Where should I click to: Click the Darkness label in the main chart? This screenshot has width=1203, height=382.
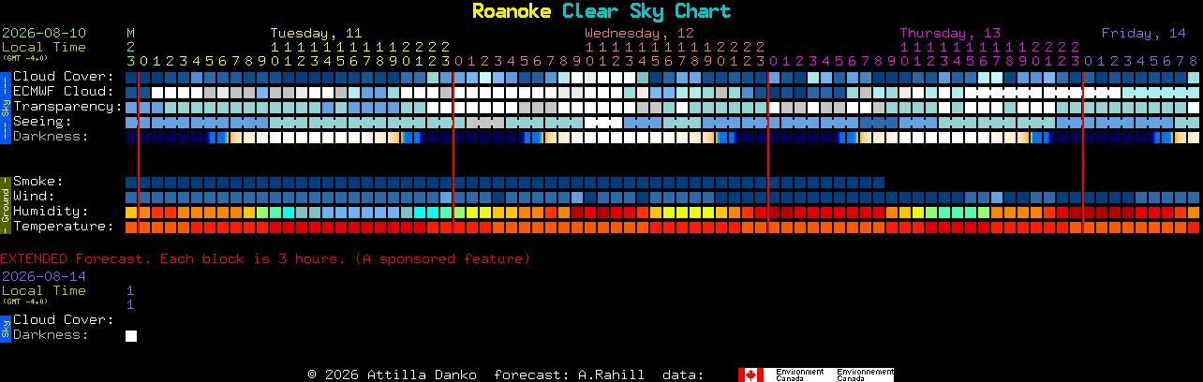[51, 137]
